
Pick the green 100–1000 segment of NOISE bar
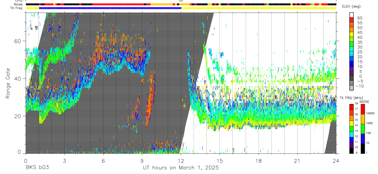point(363,129)
